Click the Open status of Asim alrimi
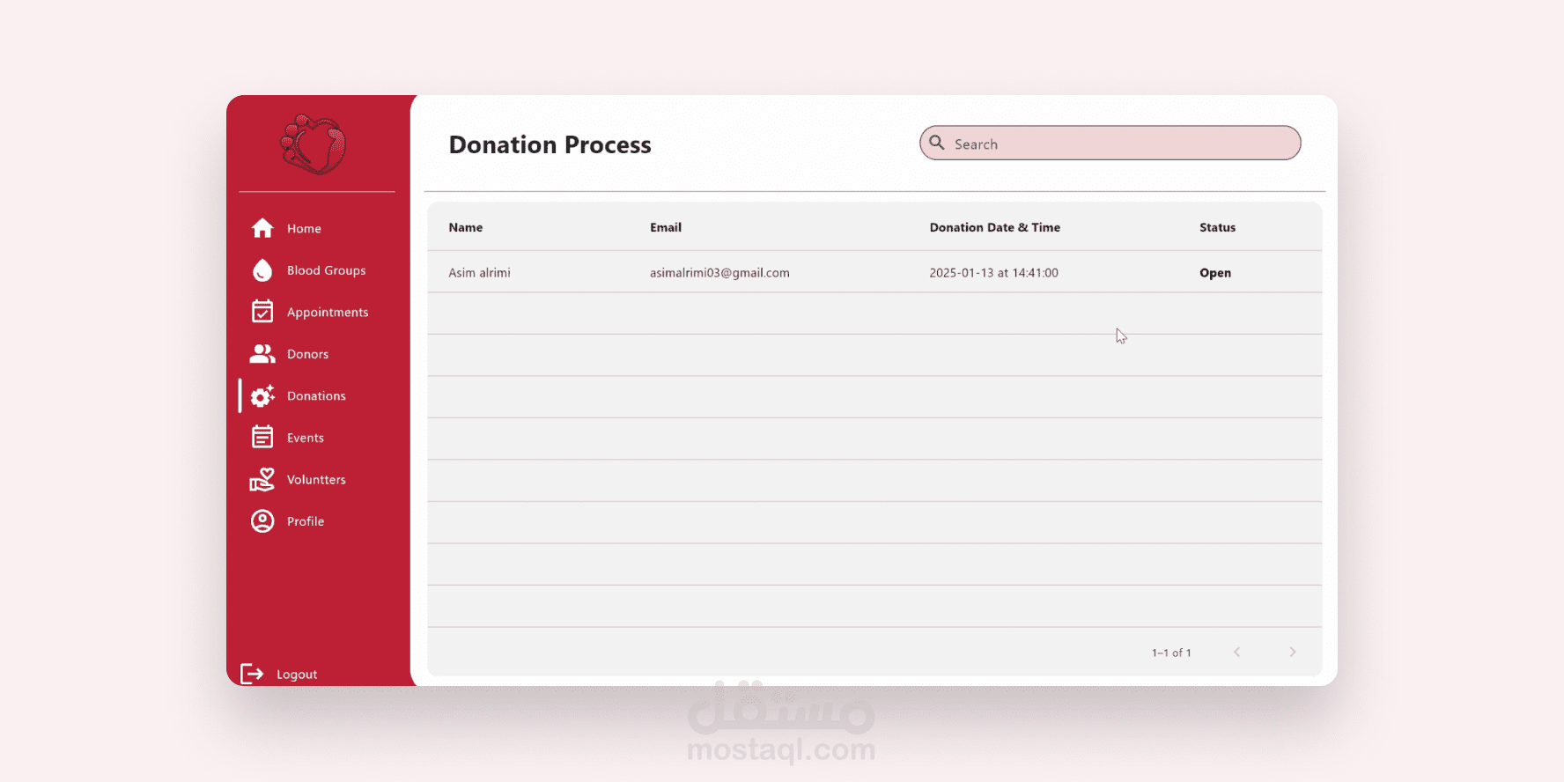 point(1215,273)
